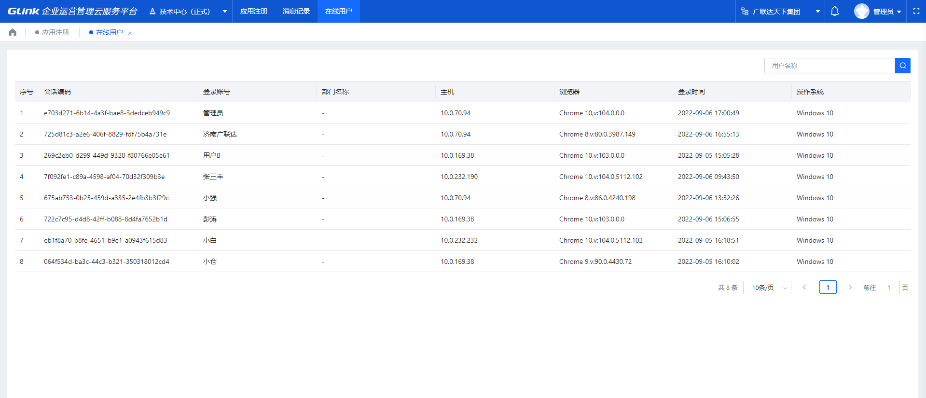Click login time 2022-09-06 17:00:49

[x=708, y=113]
